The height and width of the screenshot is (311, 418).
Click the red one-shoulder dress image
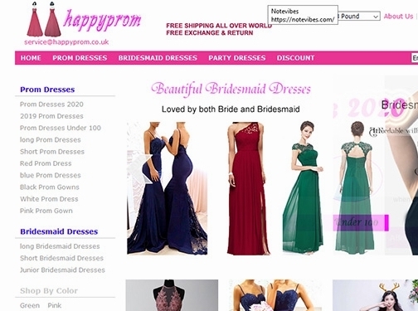(247, 188)
